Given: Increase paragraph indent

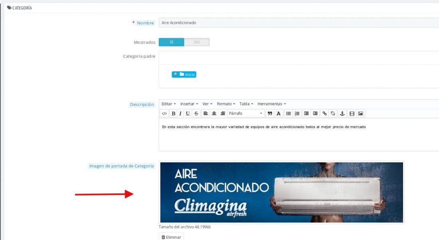Looking at the screenshot, I should (x=315, y=113).
